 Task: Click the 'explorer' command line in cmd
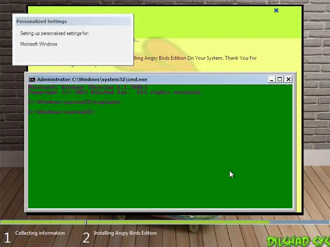(74, 102)
